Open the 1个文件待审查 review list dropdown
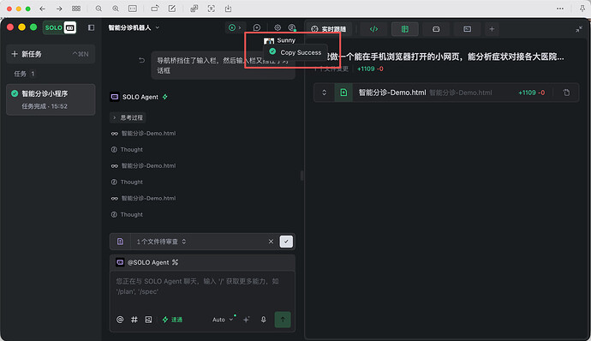This screenshot has width=591, height=341. pos(161,242)
